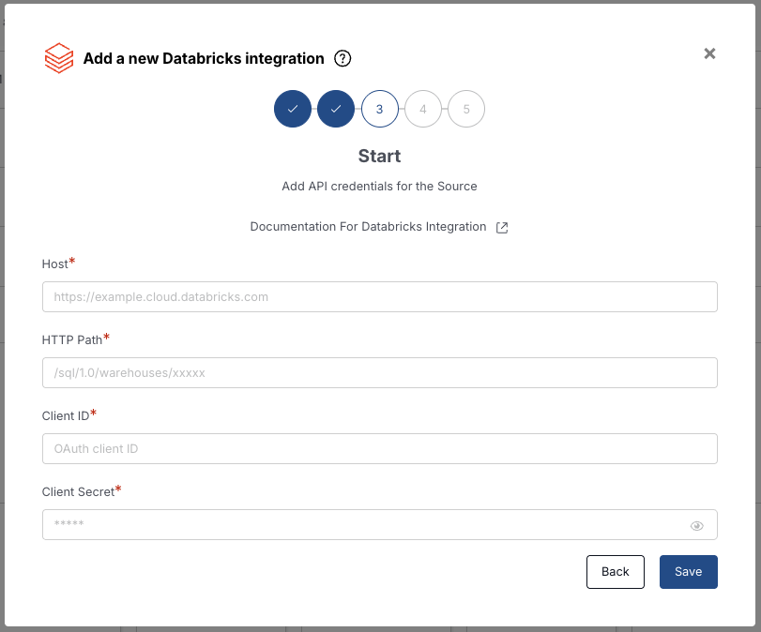This screenshot has height=632, width=761.
Task: Click the Client ID field label
Action: [66, 415]
